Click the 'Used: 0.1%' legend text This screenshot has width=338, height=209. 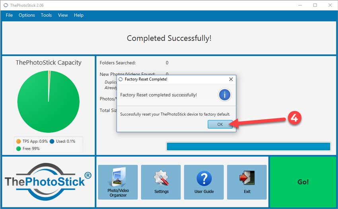66,141
